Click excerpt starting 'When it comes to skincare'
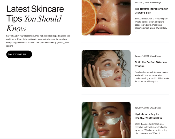Viewport: 175px width, 139px height. (151, 129)
